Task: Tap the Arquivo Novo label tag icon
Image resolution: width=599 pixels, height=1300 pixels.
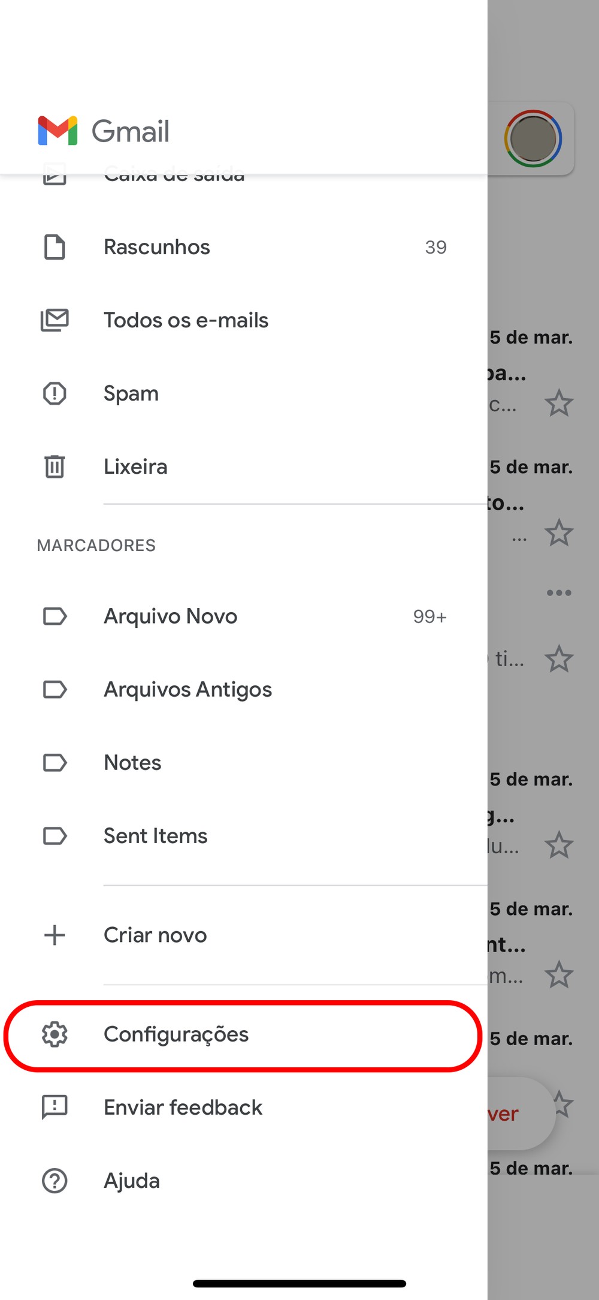Action: 55,616
